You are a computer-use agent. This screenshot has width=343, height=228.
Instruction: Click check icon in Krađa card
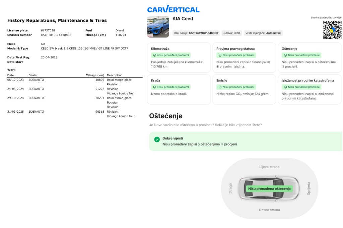[154, 87]
